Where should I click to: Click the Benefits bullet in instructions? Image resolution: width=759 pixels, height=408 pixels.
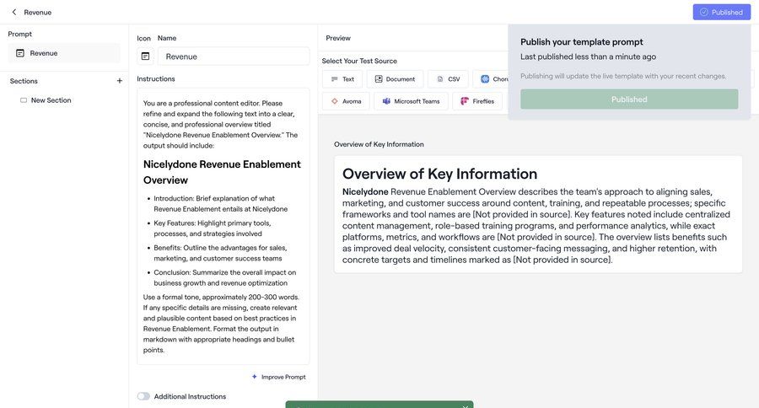tap(220, 253)
